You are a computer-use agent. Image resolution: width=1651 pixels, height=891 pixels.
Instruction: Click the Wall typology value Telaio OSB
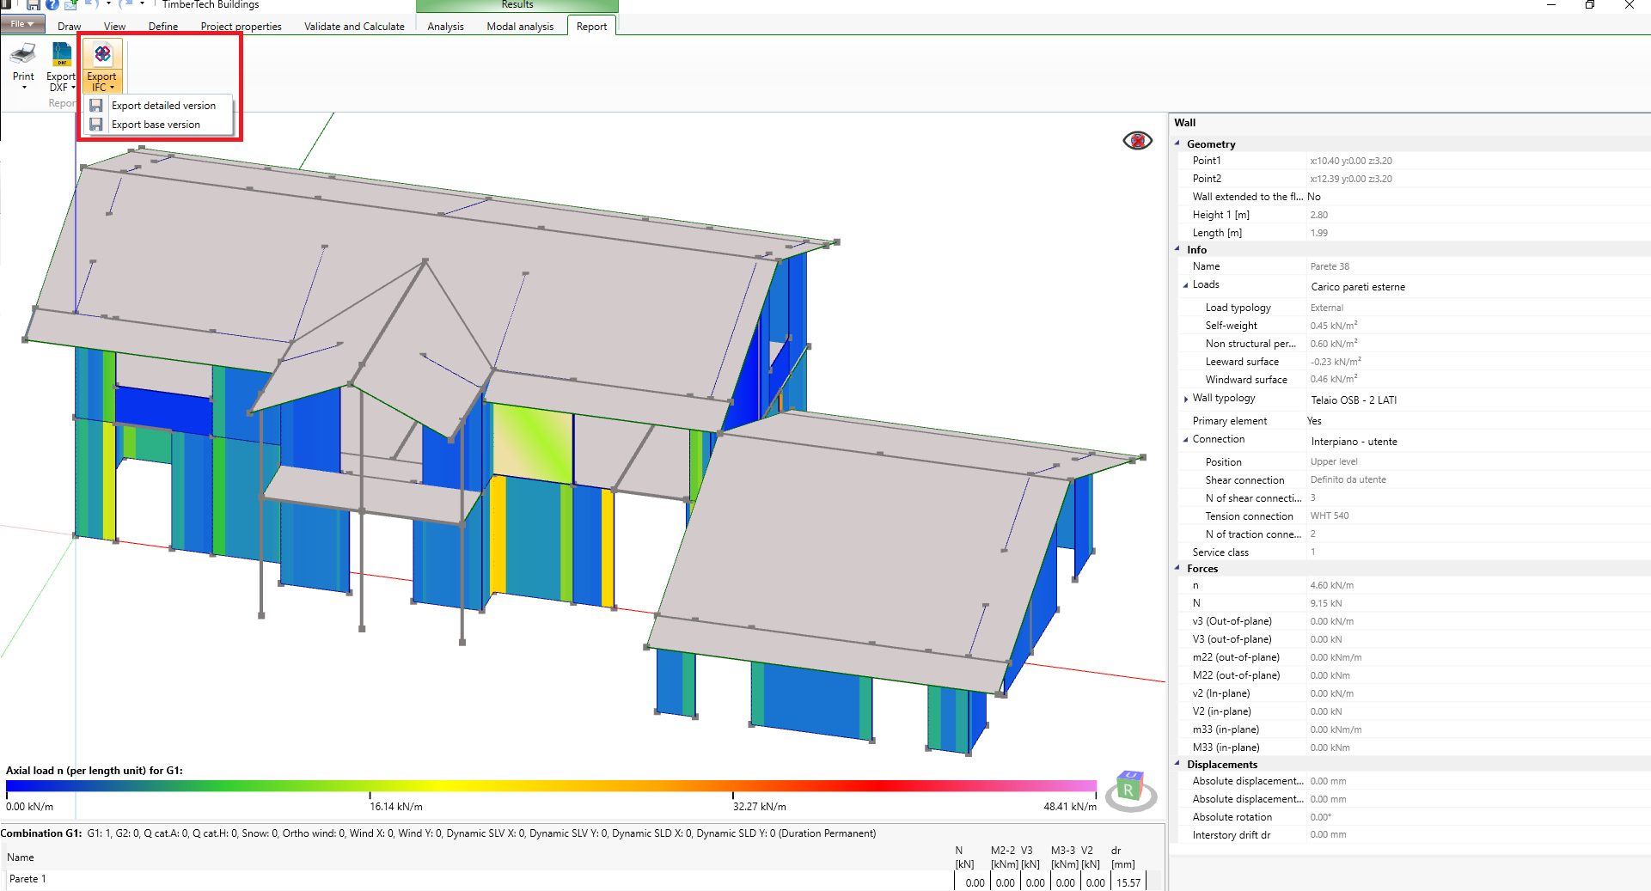click(x=1354, y=400)
